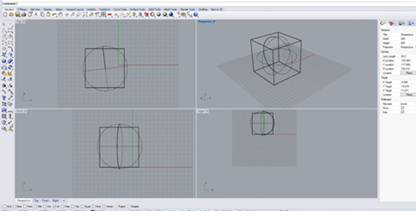The height and width of the screenshot is (211, 416).
Task: Toggle the wallpaper Show checkbox
Action: pos(403,108)
